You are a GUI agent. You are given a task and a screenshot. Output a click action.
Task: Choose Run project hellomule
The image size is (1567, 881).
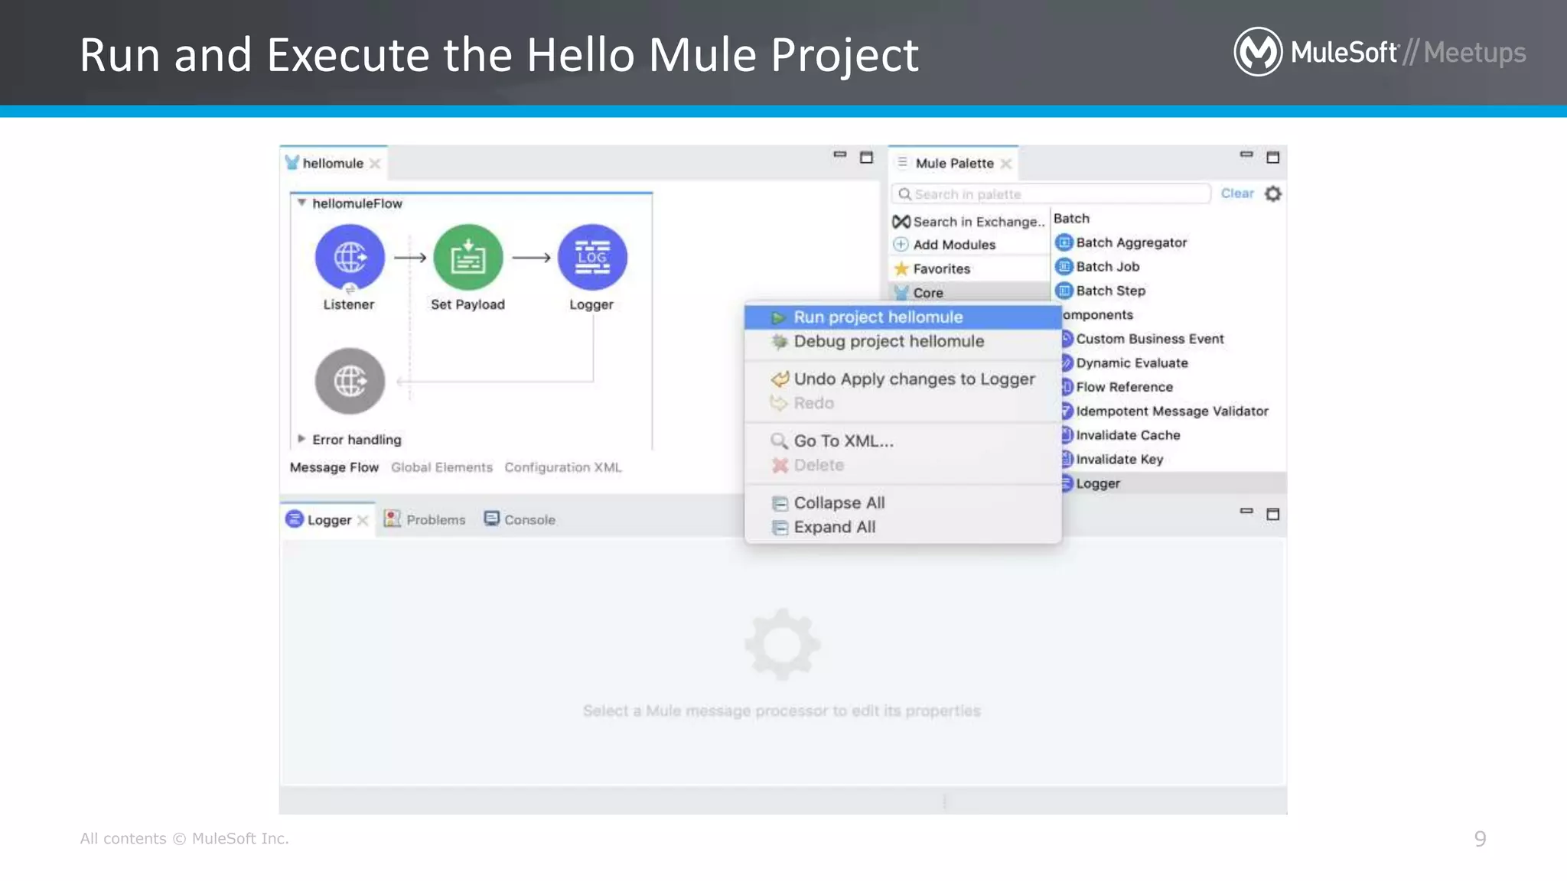903,317
